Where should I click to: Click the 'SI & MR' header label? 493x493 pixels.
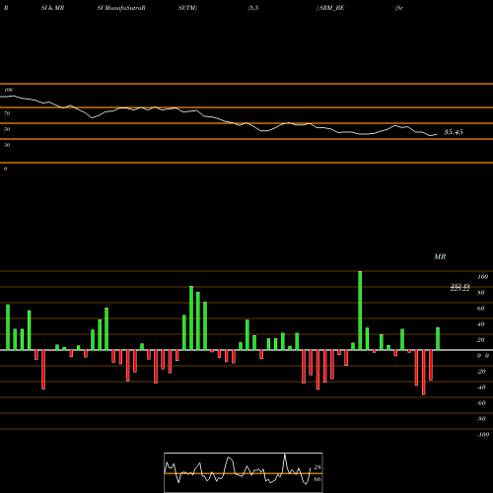point(52,8)
